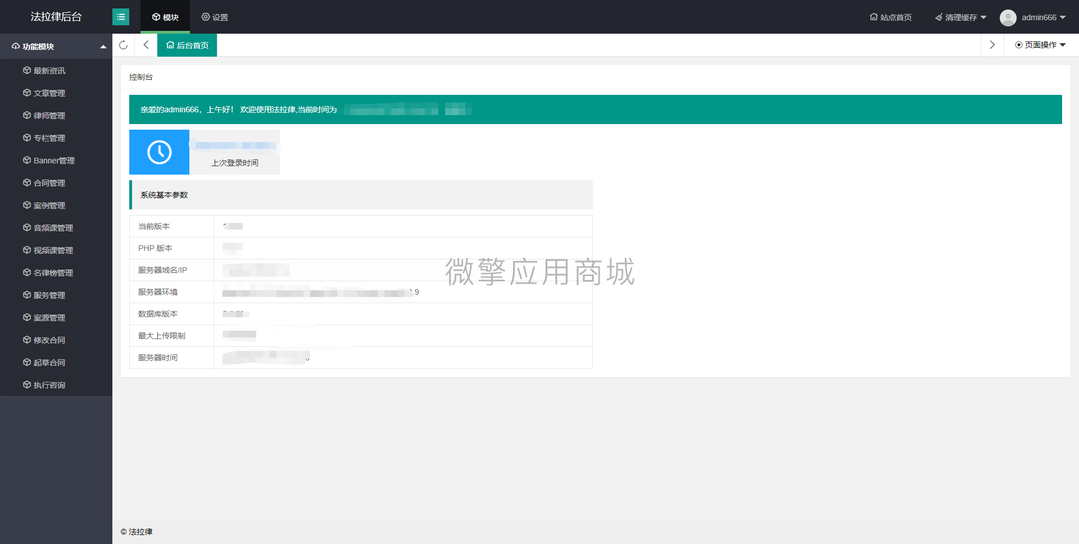Image resolution: width=1079 pixels, height=544 pixels.
Task: Open 音频课管理 in sidebar
Action: coord(56,228)
